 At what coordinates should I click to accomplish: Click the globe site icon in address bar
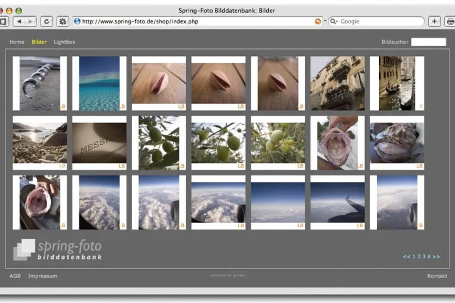click(x=77, y=21)
